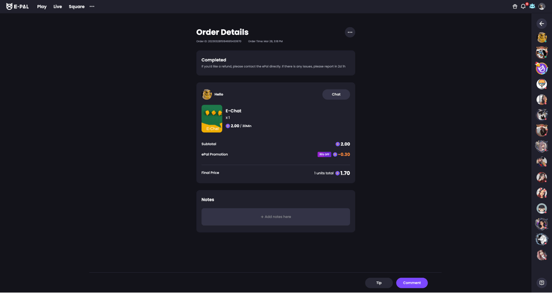Go to the Play menu
Image resolution: width=552 pixels, height=293 pixels.
[42, 7]
